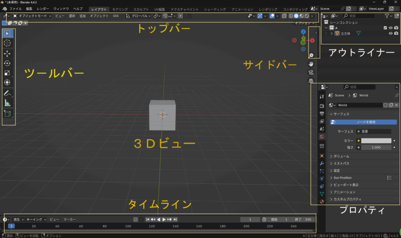Hide 立方体 object in viewport
Image resolution: width=401 pixels, height=238 pixels.
tap(391, 34)
